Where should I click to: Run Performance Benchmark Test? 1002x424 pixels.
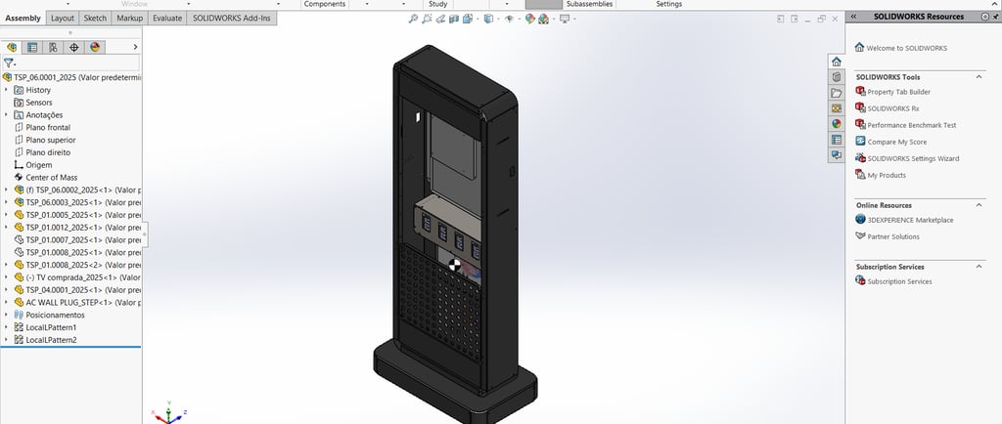(912, 125)
